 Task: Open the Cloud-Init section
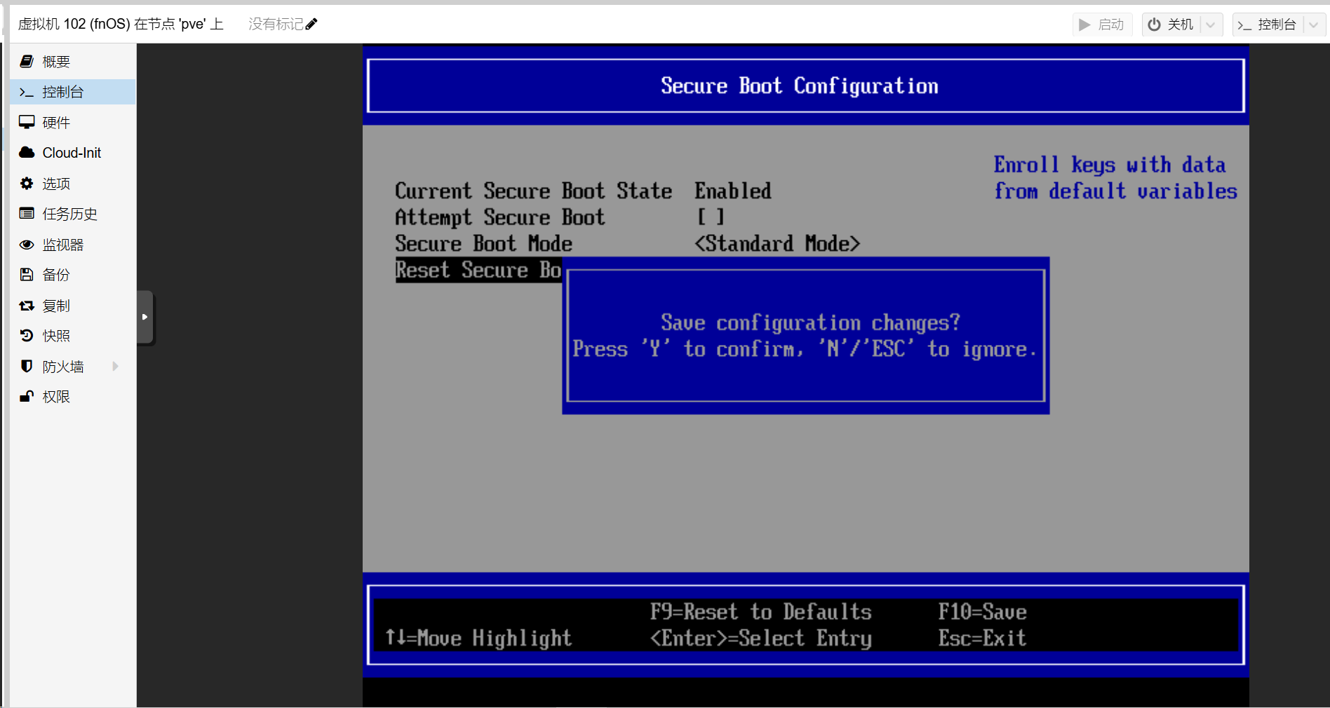73,153
